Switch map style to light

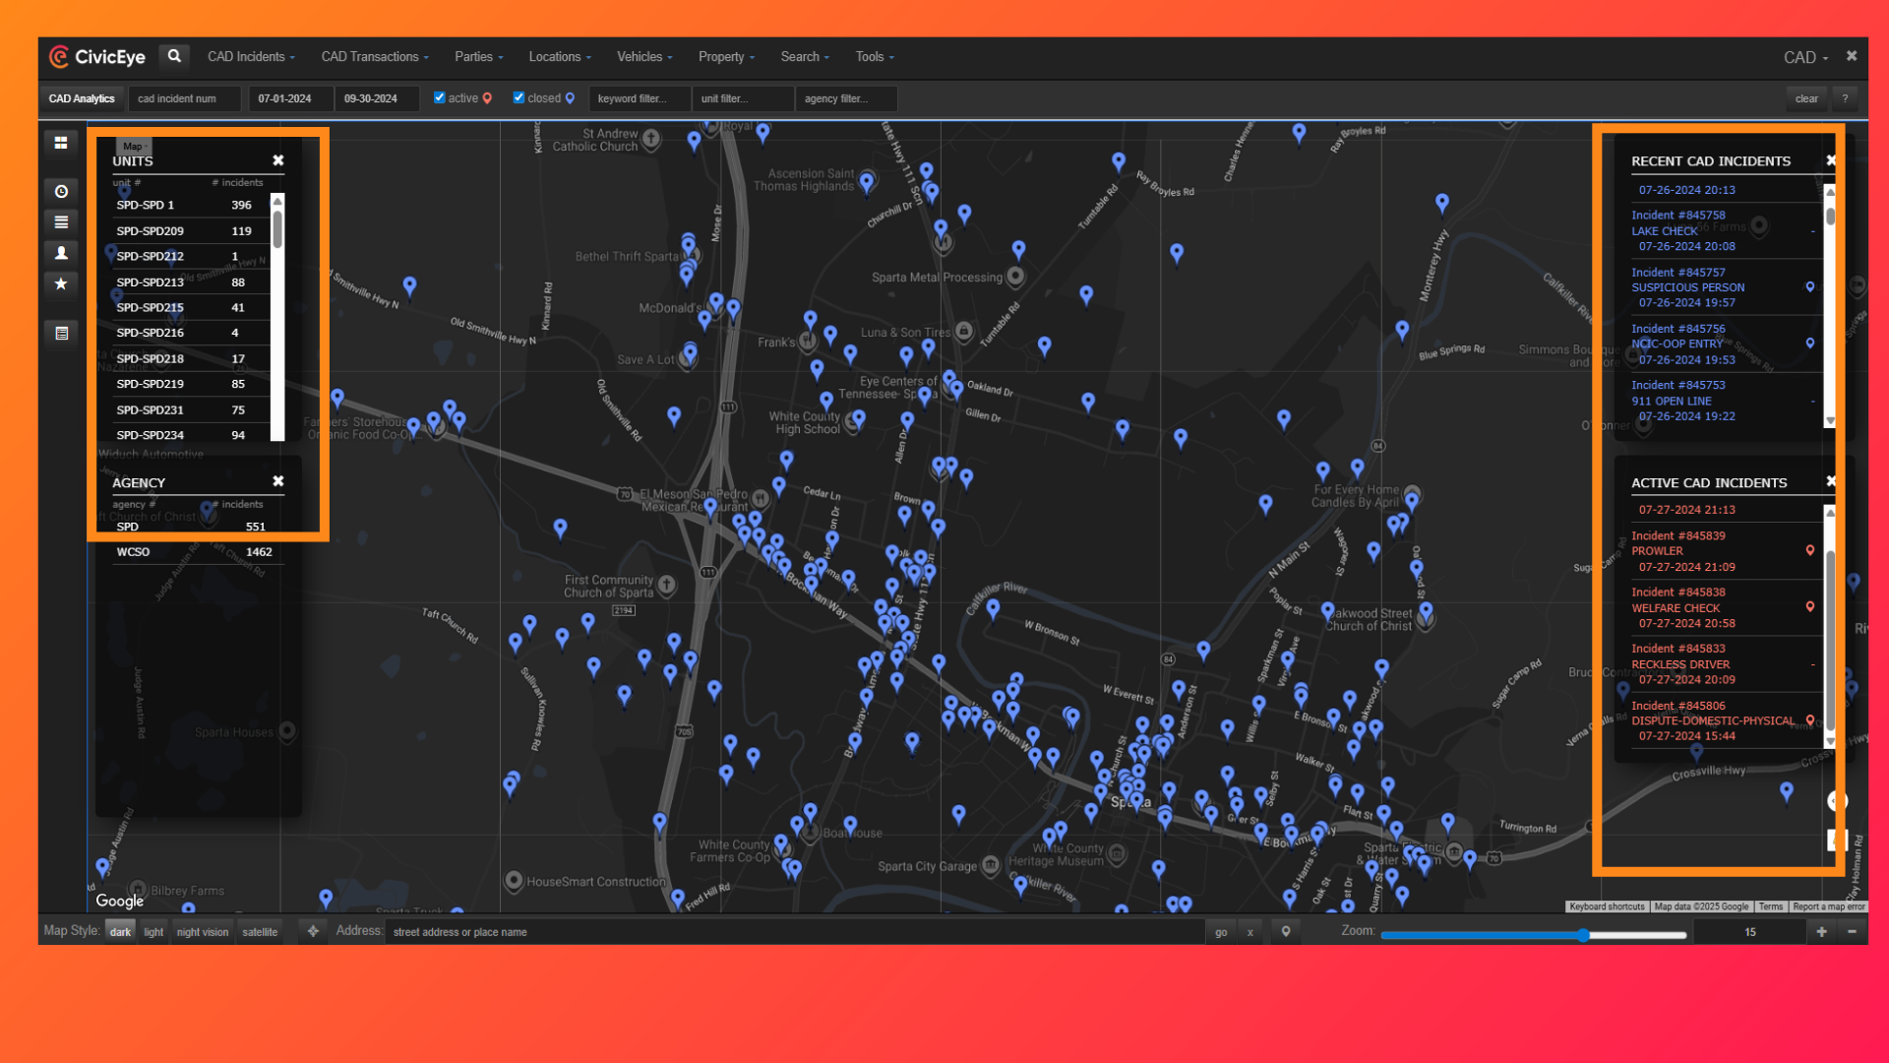(153, 932)
